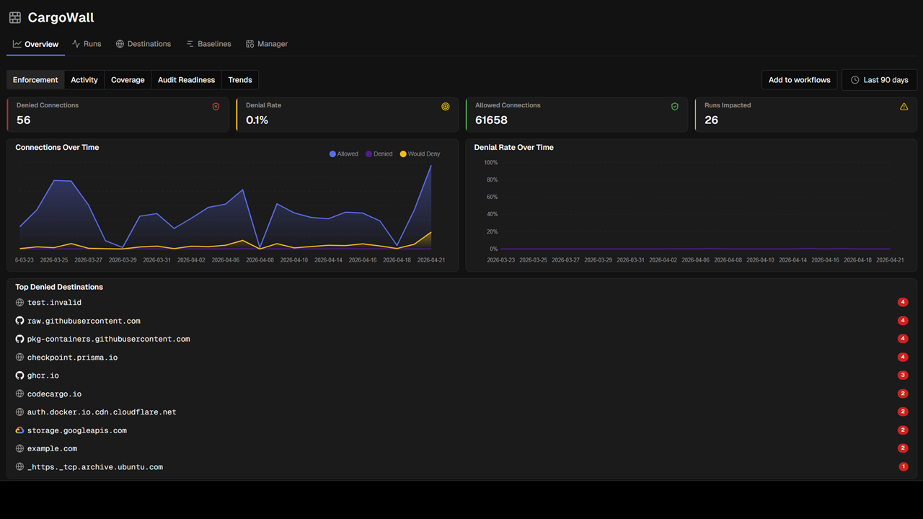923x519 pixels.
Task: Go to the Manager tab
Action: pos(267,44)
